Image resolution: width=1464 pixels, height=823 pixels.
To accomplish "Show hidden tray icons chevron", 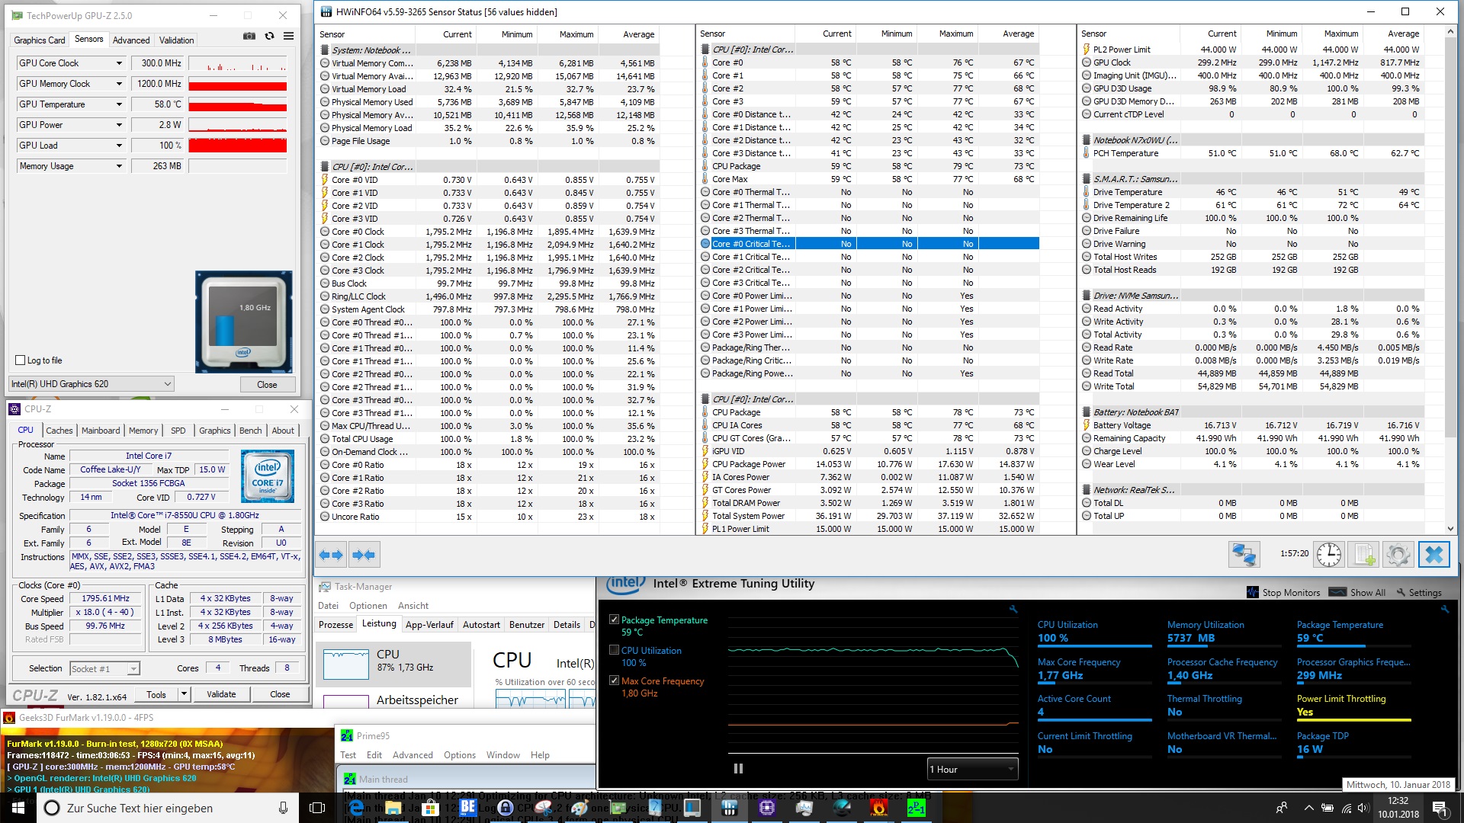I will coord(1308,808).
